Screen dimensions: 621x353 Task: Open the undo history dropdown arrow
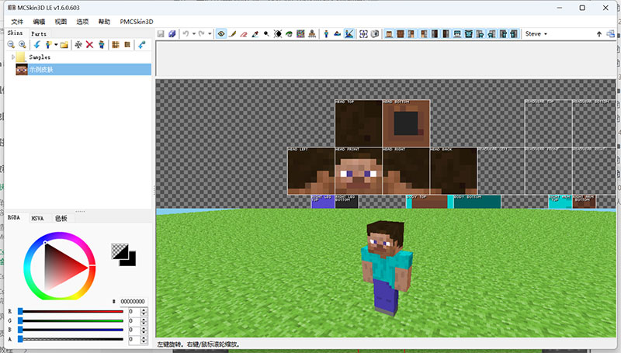pos(193,34)
